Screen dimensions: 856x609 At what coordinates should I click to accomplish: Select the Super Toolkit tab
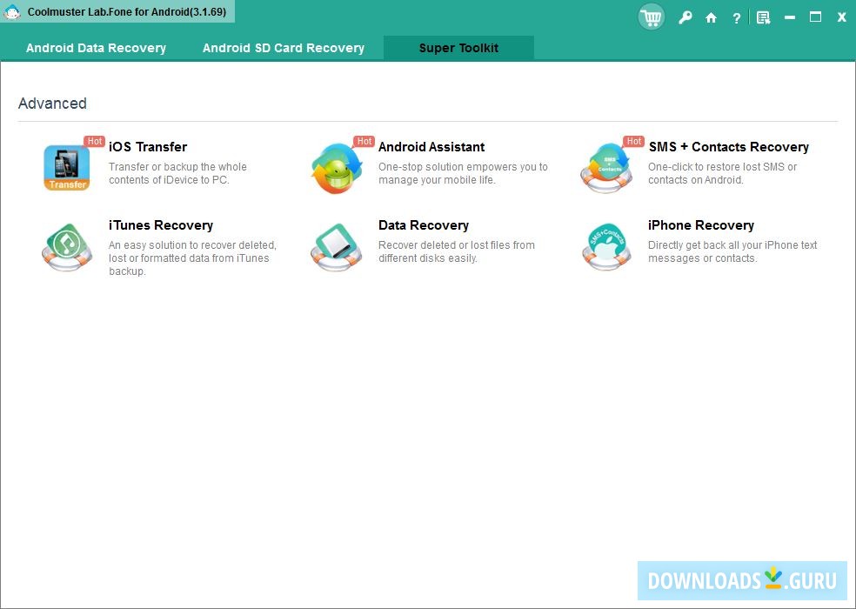click(x=458, y=48)
